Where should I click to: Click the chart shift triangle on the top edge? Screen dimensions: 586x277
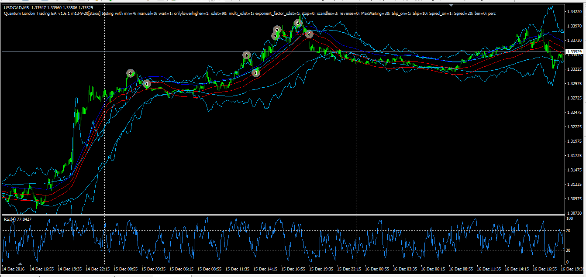[x=451, y=5]
